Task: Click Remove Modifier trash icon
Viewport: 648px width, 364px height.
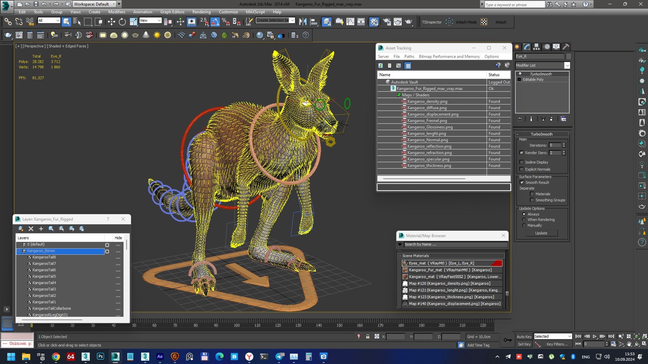Action: coord(551,119)
